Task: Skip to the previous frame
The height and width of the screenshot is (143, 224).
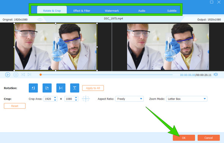Action: coord(23,74)
